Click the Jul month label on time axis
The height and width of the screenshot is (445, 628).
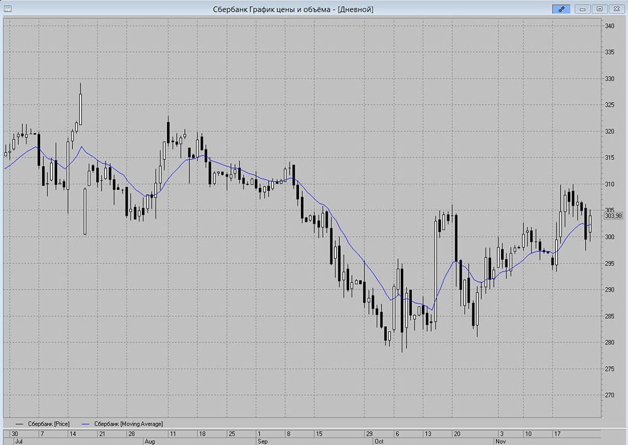[18, 441]
